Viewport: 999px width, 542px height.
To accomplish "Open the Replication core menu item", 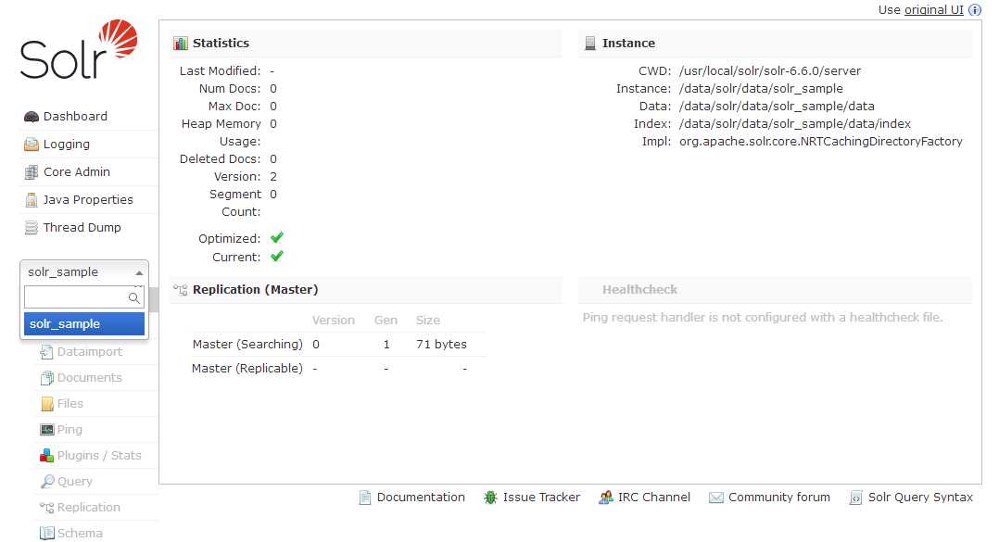I will [89, 508].
